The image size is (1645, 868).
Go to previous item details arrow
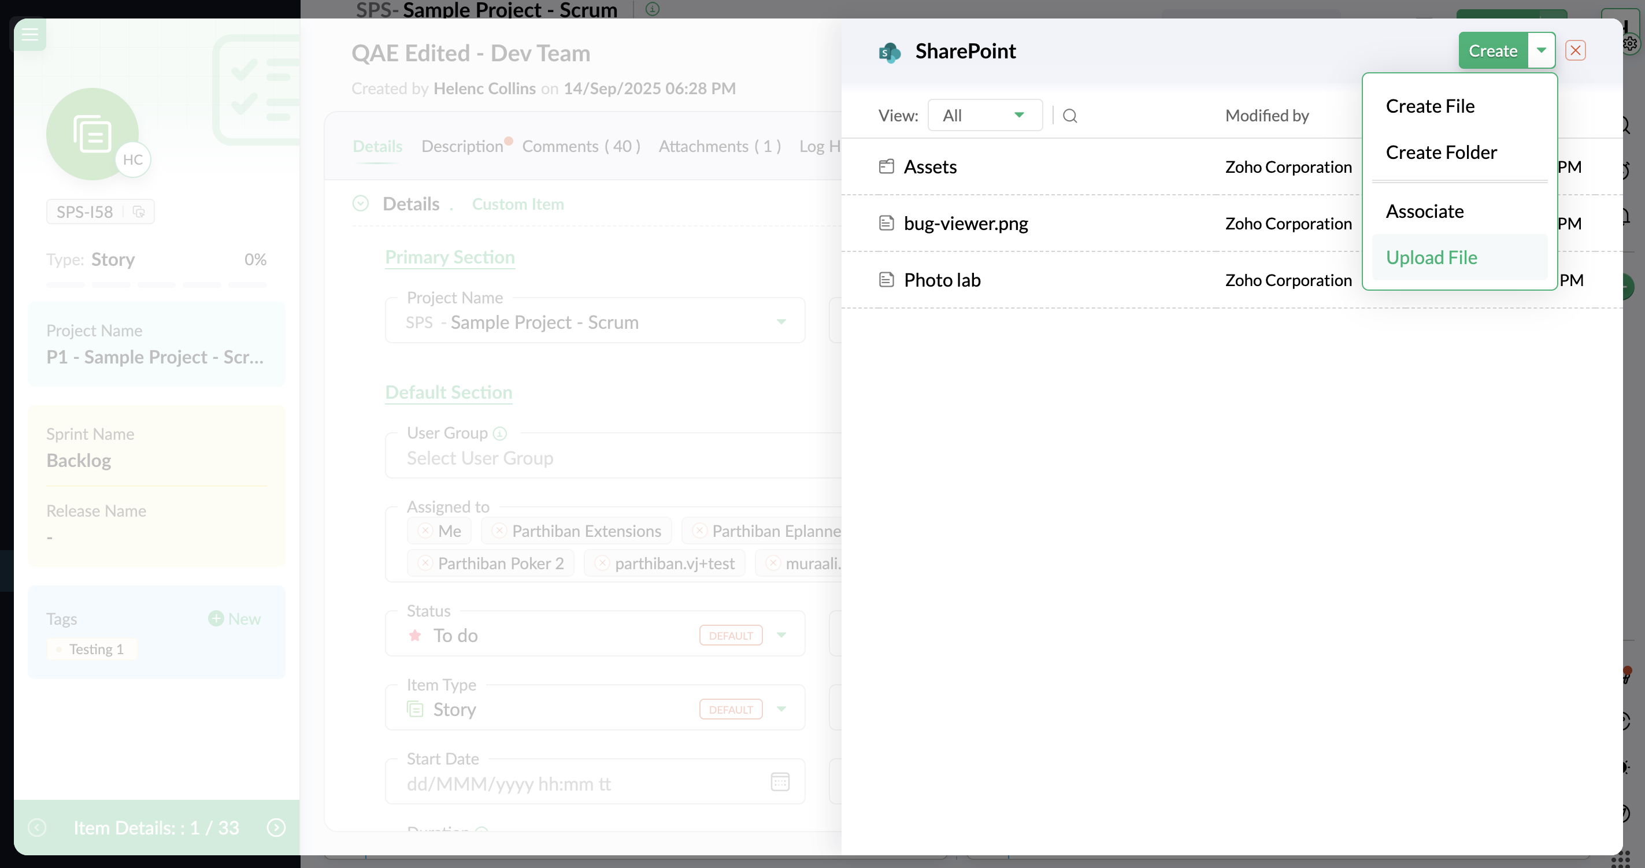pyautogui.click(x=37, y=827)
